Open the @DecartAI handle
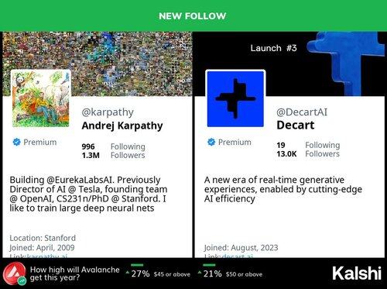Screen dimensions: 387x289 click(x=302, y=112)
